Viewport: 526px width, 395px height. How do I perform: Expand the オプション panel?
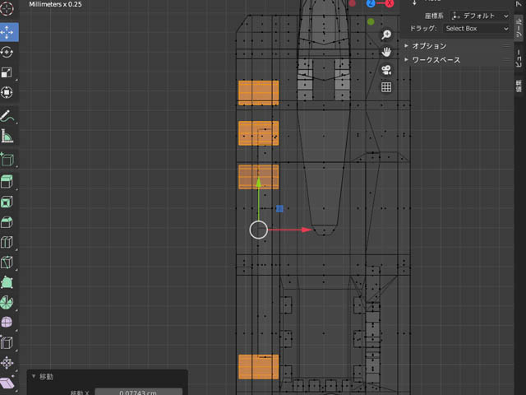tap(429, 46)
